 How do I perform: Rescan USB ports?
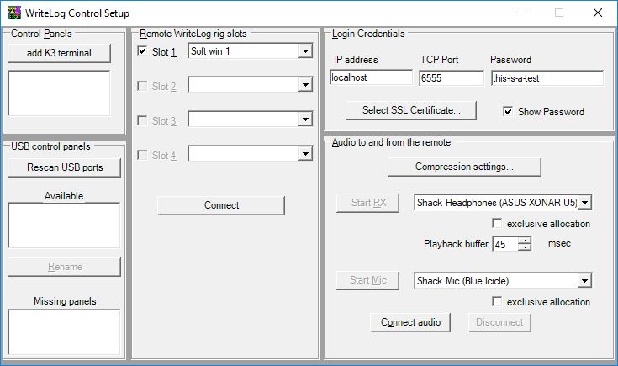coord(65,167)
